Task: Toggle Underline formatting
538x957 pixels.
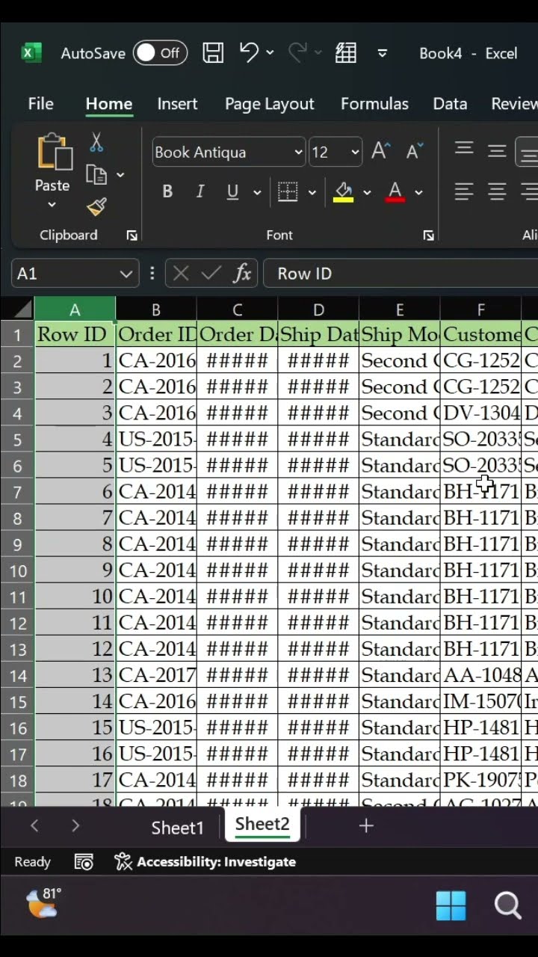Action: tap(232, 191)
